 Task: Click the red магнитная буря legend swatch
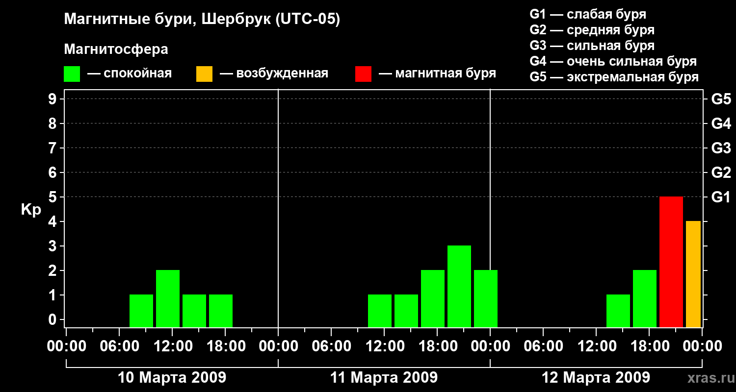click(363, 74)
